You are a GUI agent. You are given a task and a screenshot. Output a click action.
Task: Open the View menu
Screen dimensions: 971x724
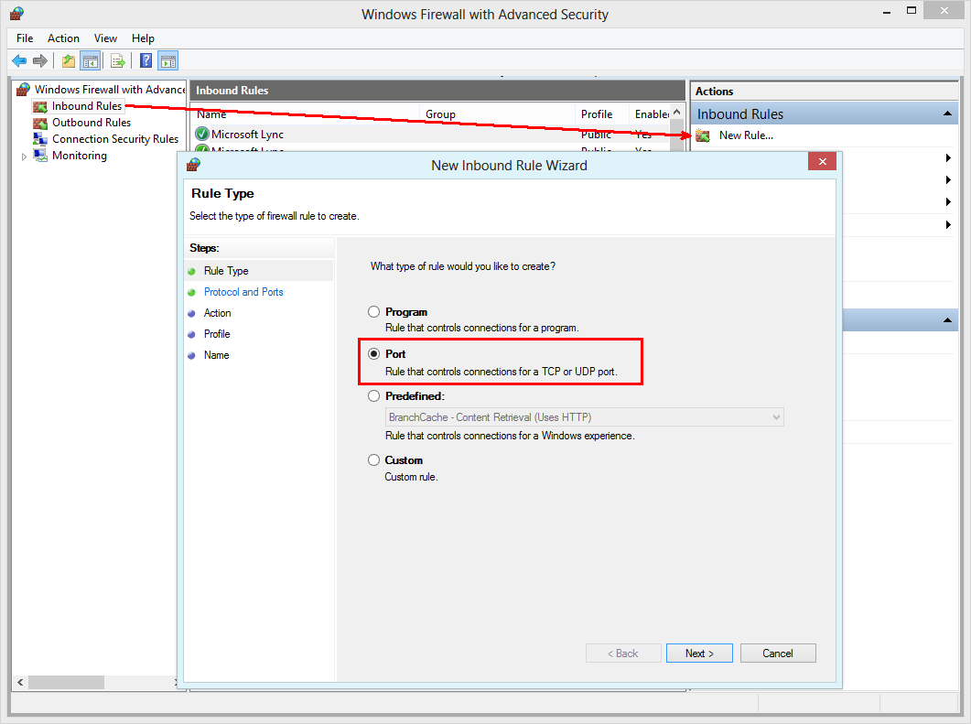pos(105,38)
